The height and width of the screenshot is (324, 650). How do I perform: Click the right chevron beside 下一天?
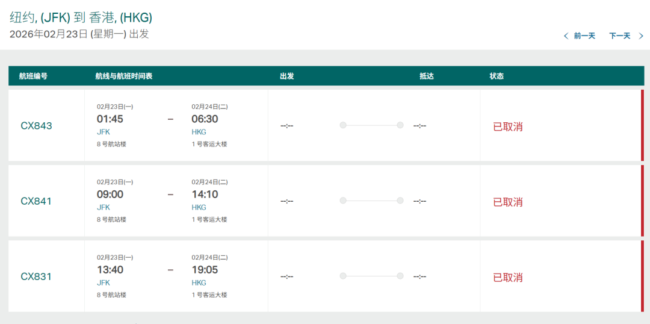(x=641, y=36)
